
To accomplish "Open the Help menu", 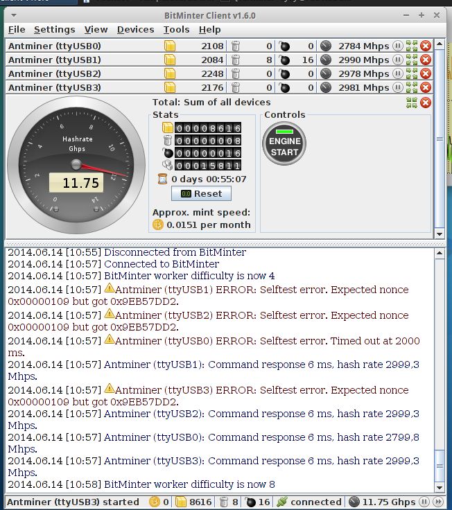I will [x=209, y=30].
